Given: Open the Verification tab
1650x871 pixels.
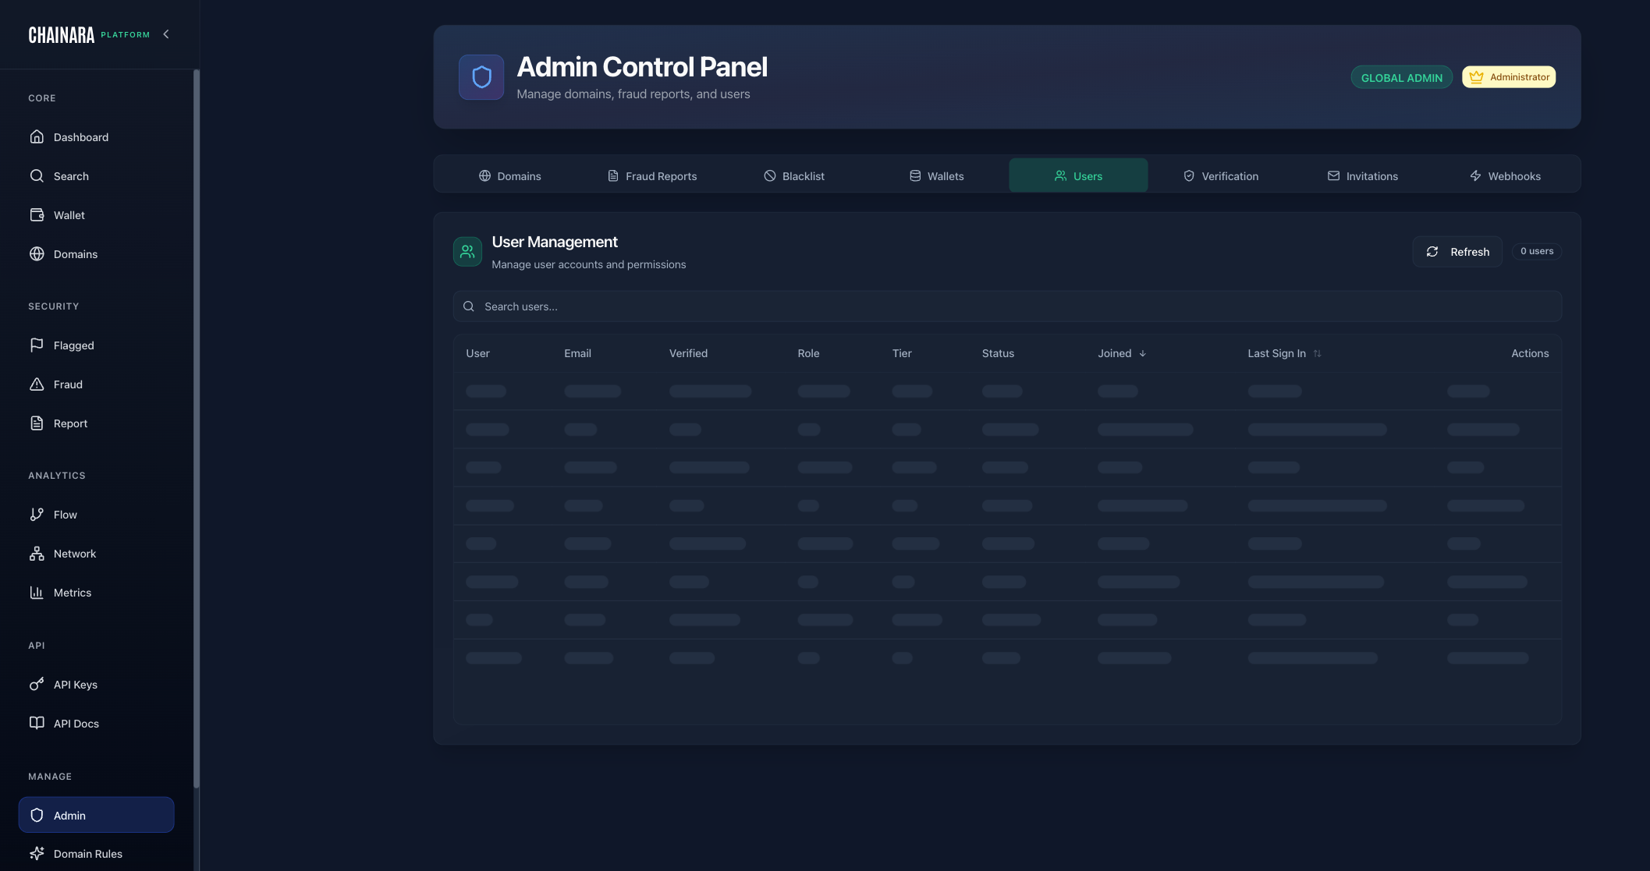Looking at the screenshot, I should point(1221,175).
